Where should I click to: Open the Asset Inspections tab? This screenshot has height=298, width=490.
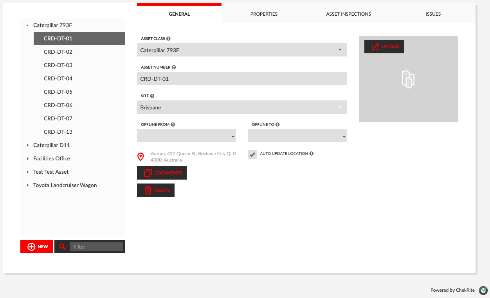[348, 14]
